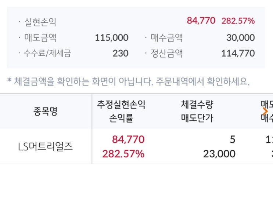Tap the 종목명 column header
The height and width of the screenshot is (201, 273).
tap(45, 112)
